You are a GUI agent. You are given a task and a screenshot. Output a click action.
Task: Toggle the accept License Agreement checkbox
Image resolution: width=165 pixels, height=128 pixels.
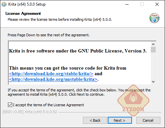[x=10, y=105]
